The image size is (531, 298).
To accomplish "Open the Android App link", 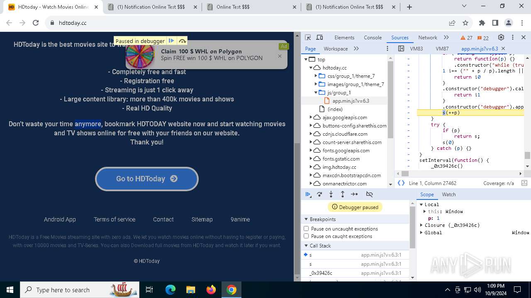I will tap(60, 219).
